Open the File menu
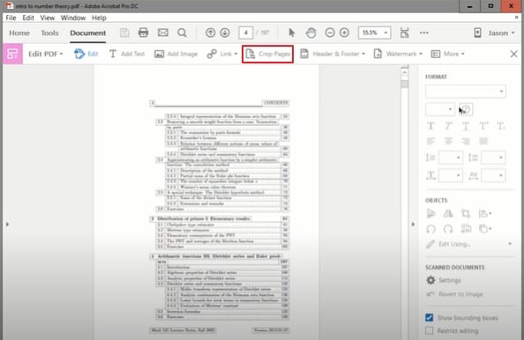The image size is (524, 340). (11, 18)
